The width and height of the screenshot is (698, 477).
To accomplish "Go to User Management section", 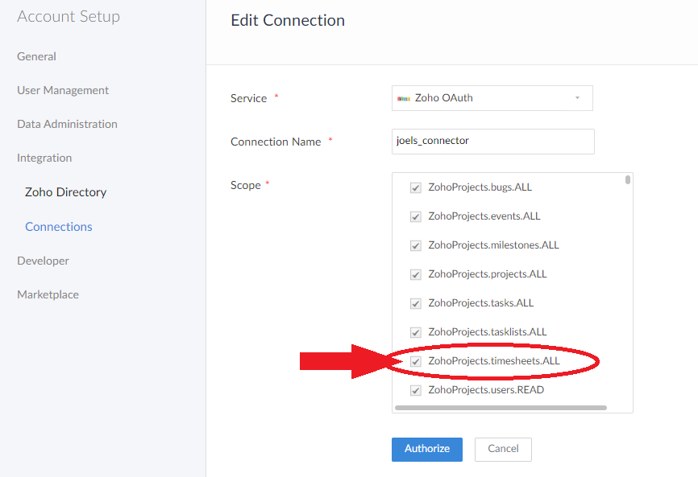I will tap(63, 90).
